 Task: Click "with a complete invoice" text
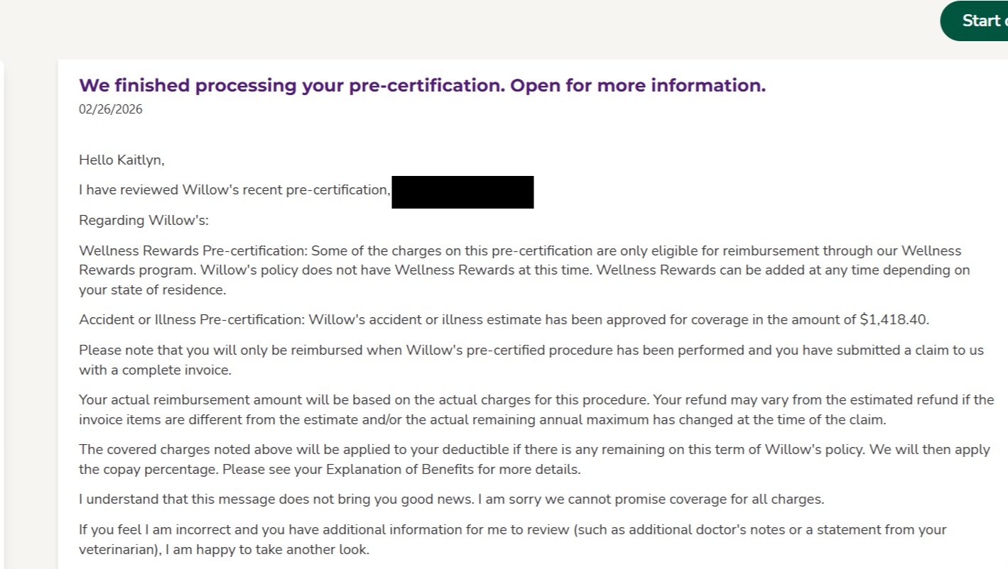point(155,370)
